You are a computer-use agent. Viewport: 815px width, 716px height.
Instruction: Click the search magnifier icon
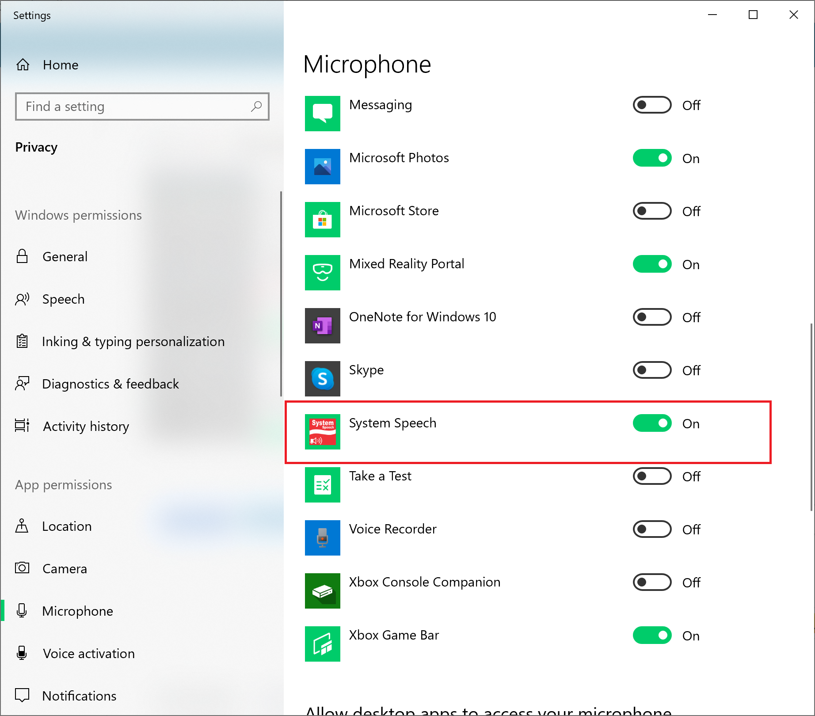tap(256, 107)
